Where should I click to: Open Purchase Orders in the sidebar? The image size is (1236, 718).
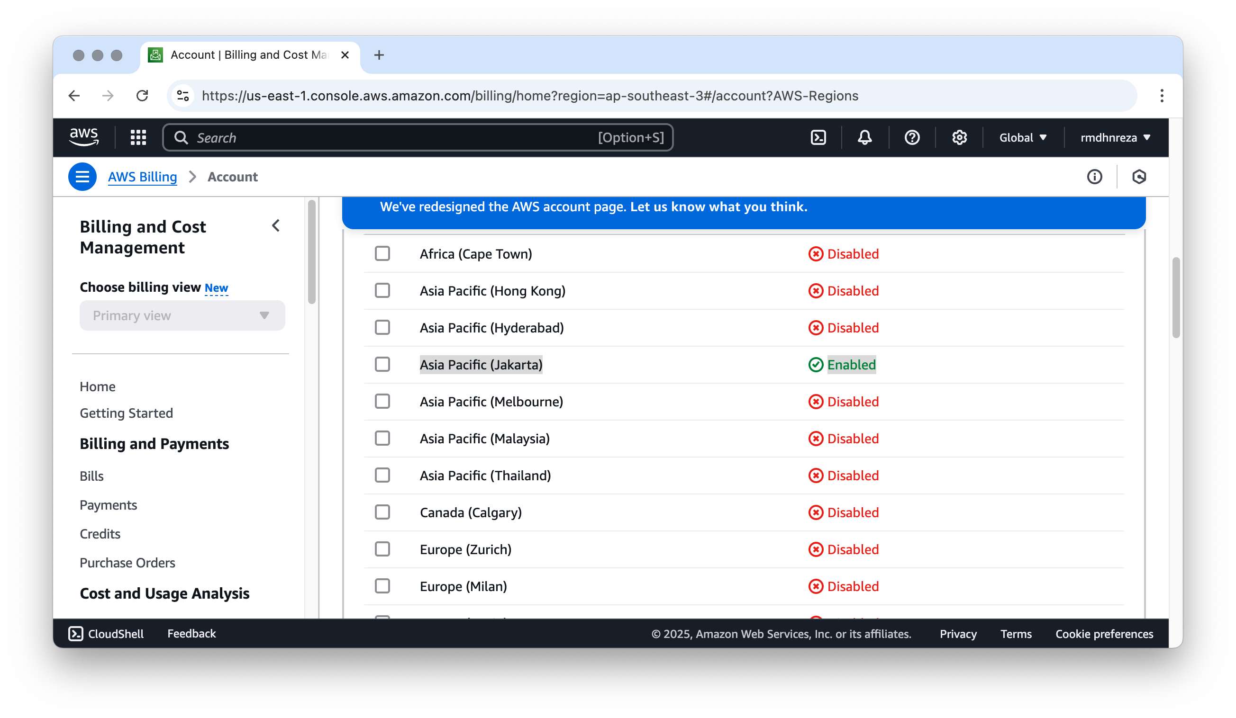(127, 563)
